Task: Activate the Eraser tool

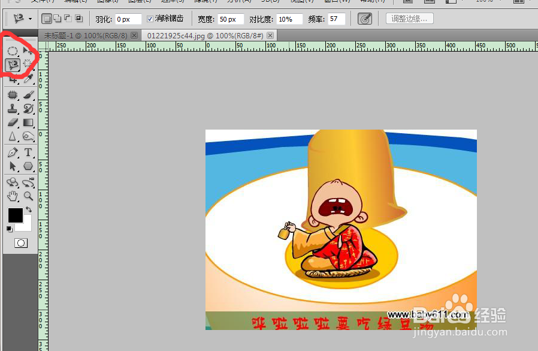Action: click(13, 122)
